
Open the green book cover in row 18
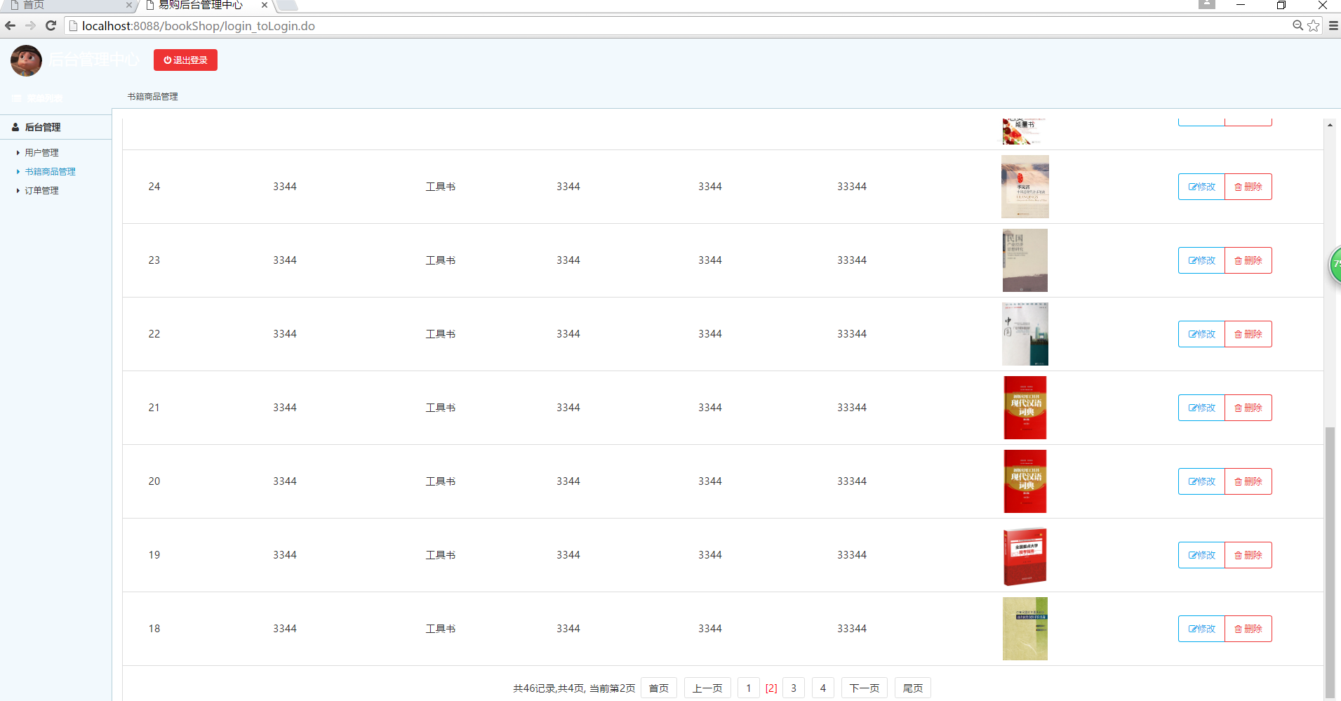(1025, 629)
